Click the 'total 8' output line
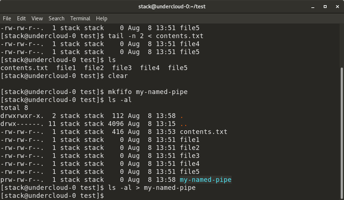The image size is (344, 200). [x=14, y=108]
